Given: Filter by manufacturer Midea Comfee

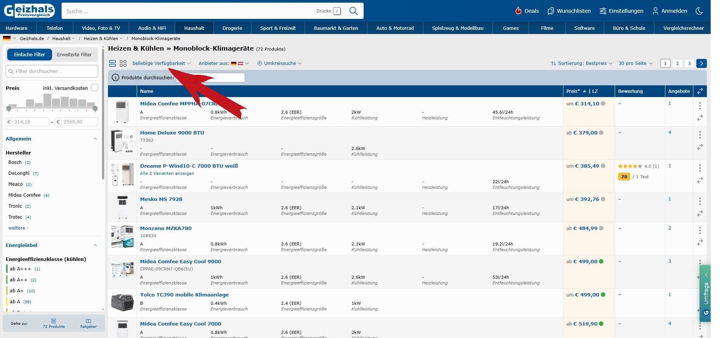Looking at the screenshot, I should (29, 195).
